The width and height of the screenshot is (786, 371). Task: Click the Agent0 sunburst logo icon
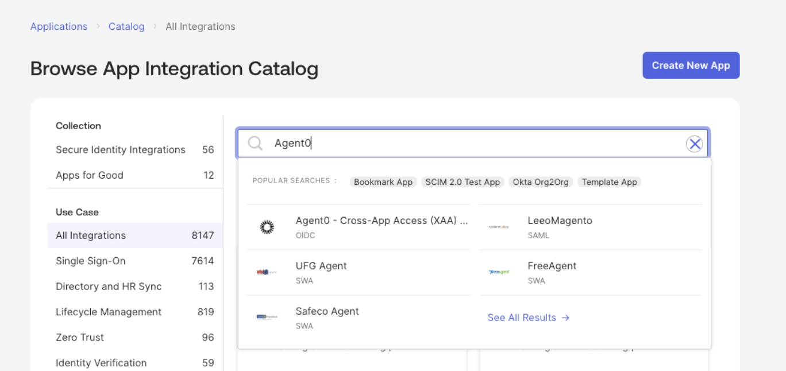click(x=267, y=227)
